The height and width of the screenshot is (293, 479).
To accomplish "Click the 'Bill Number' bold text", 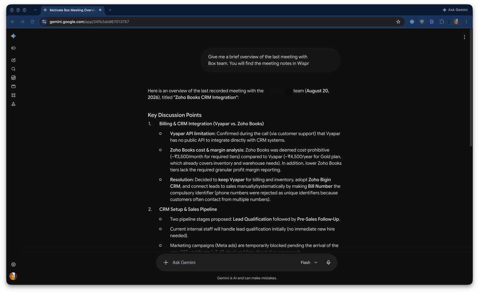I will [x=320, y=186].
